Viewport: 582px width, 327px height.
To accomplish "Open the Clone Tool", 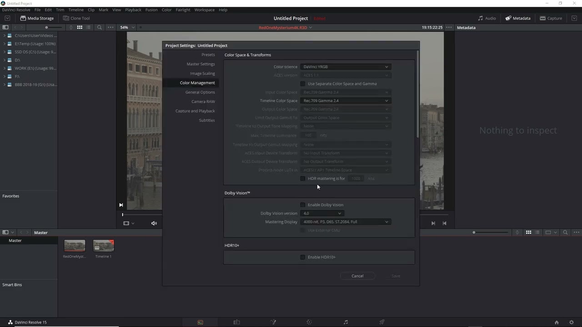I will point(76,18).
